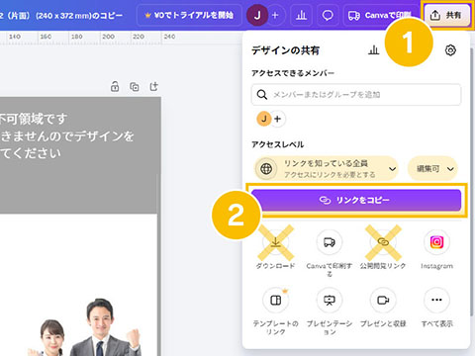Click the アクセスできるメンバー label
The height and width of the screenshot is (356, 475).
(293, 73)
